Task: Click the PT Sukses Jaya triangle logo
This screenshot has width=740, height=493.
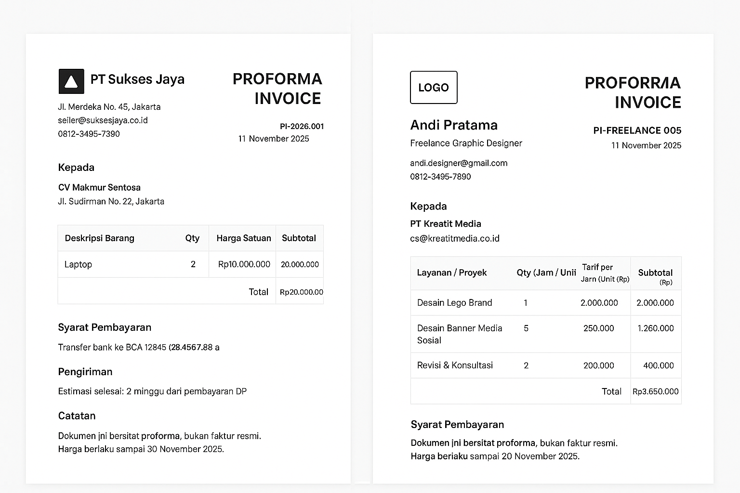Action: pos(70,81)
